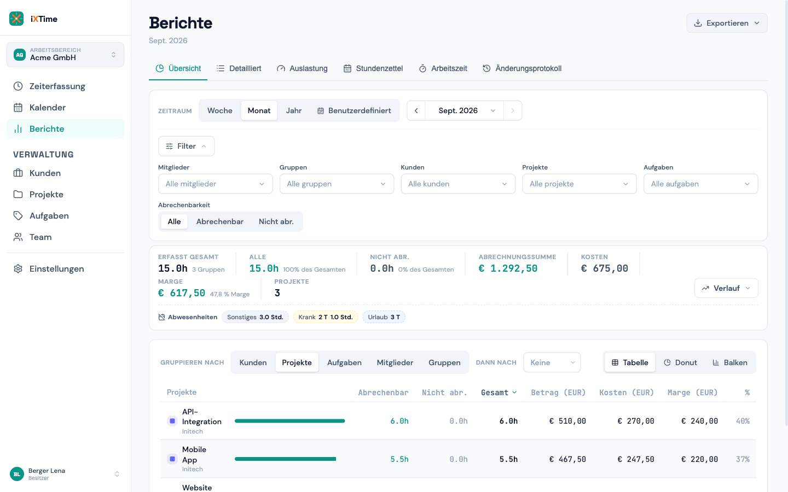Screen dimensions: 788x492
Task: Click the Krank absence chip
Action: [326, 317]
